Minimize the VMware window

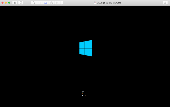(x=6, y=3)
